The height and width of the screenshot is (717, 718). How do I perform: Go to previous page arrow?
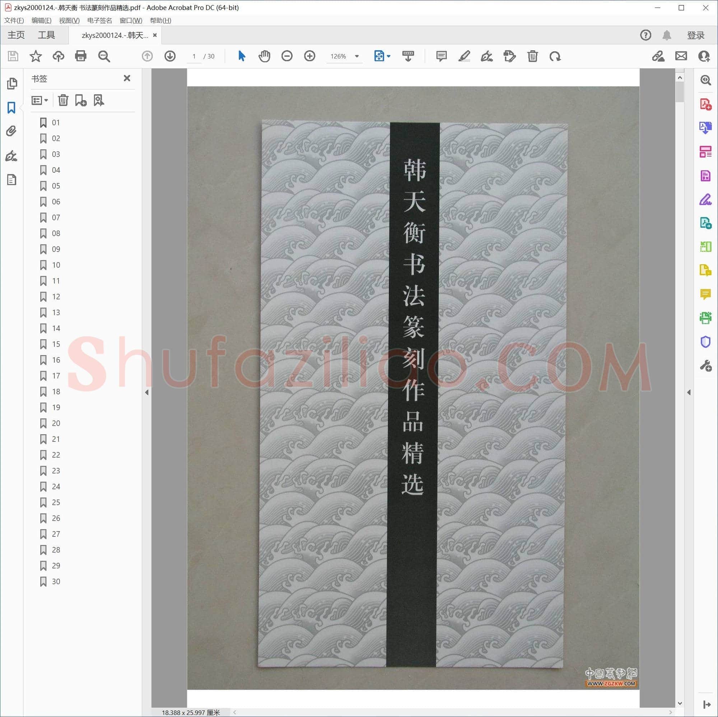pos(147,56)
